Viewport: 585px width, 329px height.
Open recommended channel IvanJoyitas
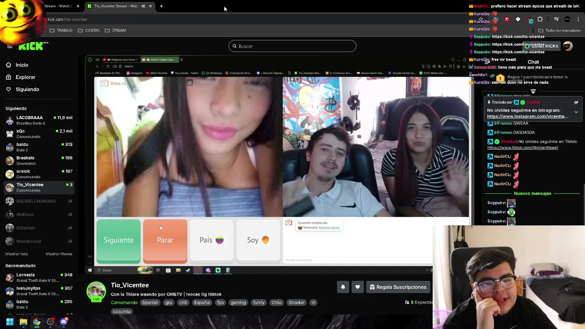point(39,291)
